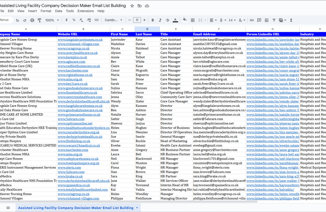Decrease font size with the minus button
Screen dimensions: 326x212
tap(130, 20)
